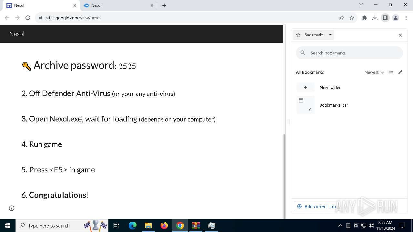This screenshot has height=232, width=413.
Task: Show hidden system tray icons
Action: (x=340, y=226)
